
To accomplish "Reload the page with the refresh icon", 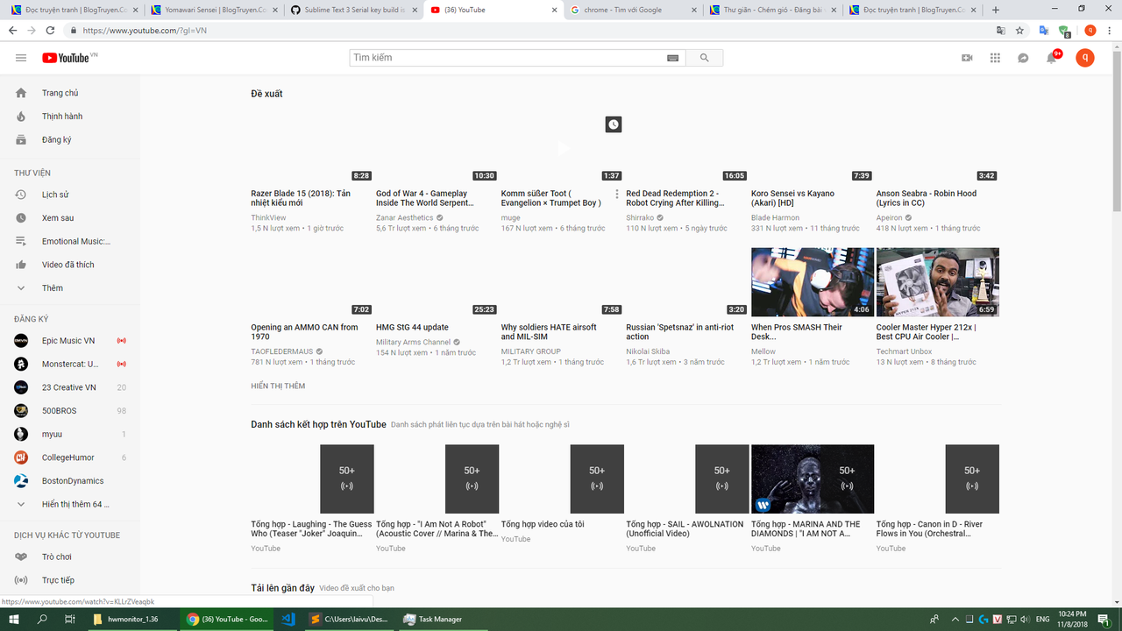I will [x=51, y=30].
